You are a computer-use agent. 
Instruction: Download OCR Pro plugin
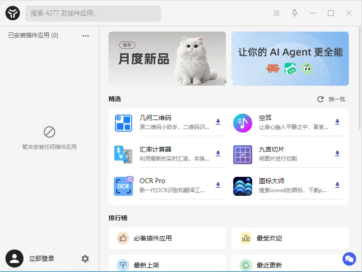(x=218, y=185)
